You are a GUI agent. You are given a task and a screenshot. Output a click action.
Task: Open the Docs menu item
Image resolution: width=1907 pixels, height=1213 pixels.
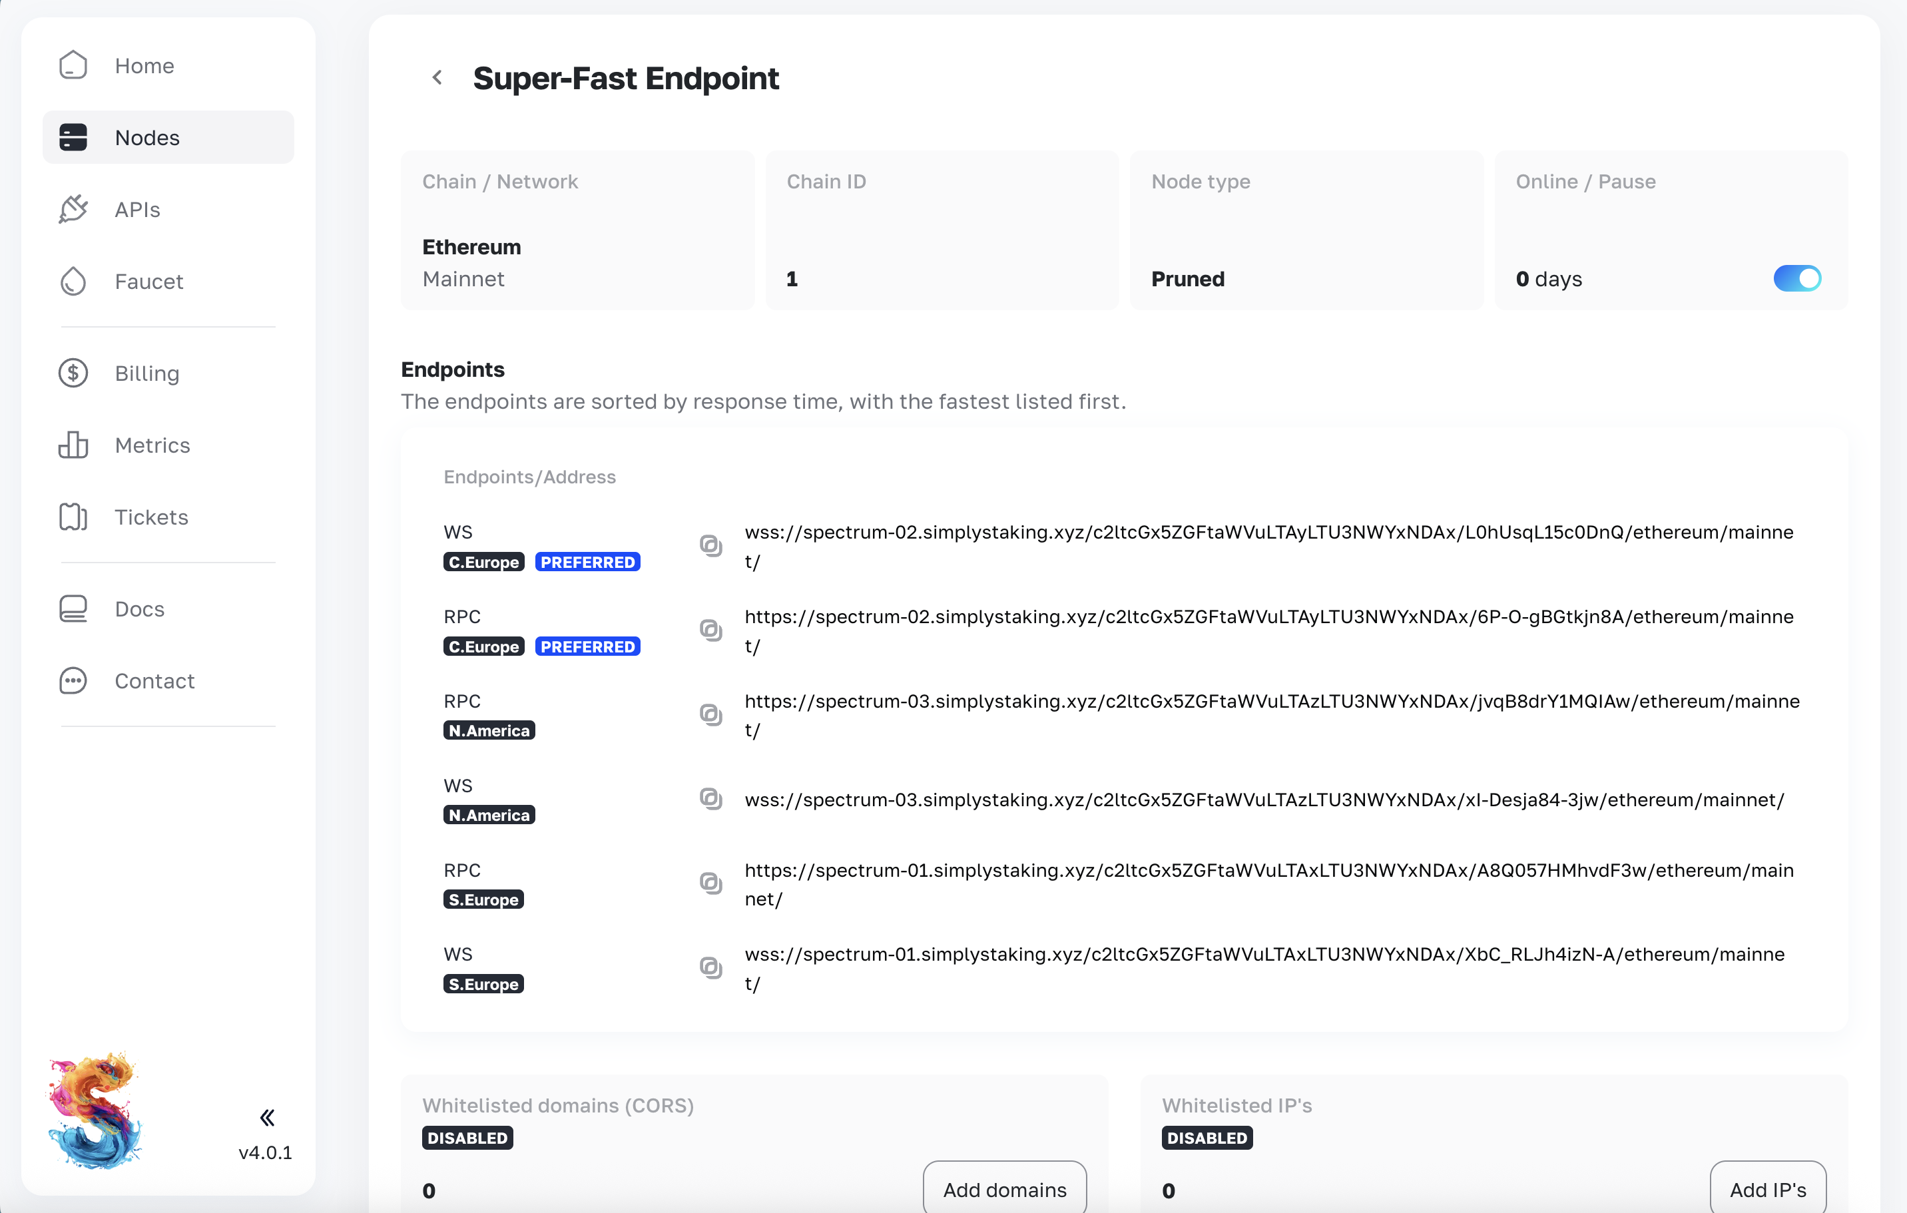168,609
